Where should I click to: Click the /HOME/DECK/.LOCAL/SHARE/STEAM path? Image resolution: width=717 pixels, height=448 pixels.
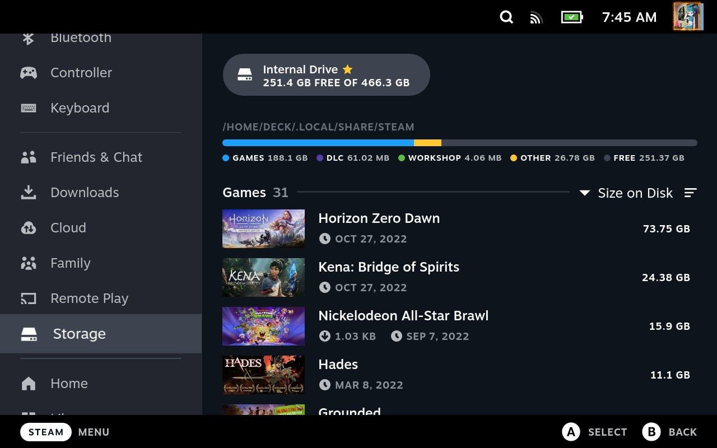(318, 127)
